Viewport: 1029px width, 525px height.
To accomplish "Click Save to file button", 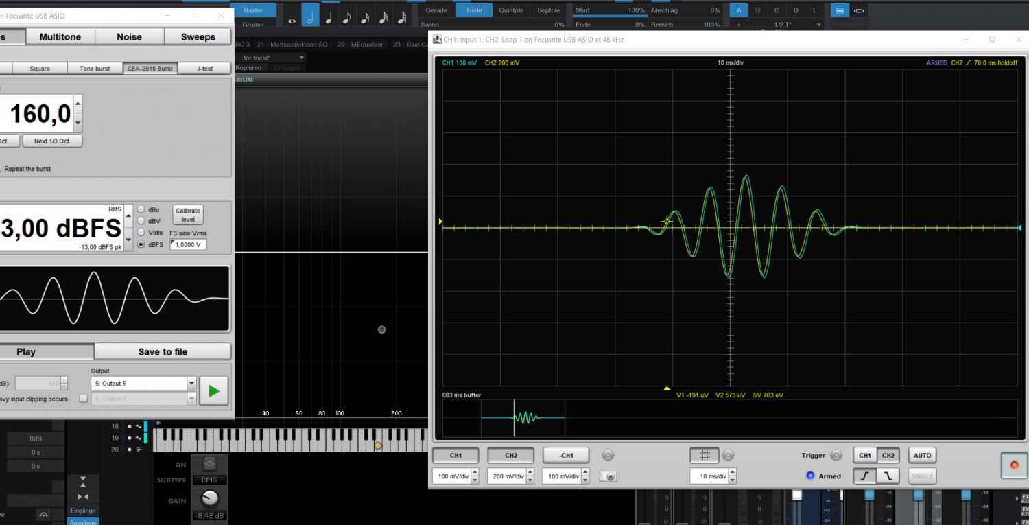I will pyautogui.click(x=163, y=351).
